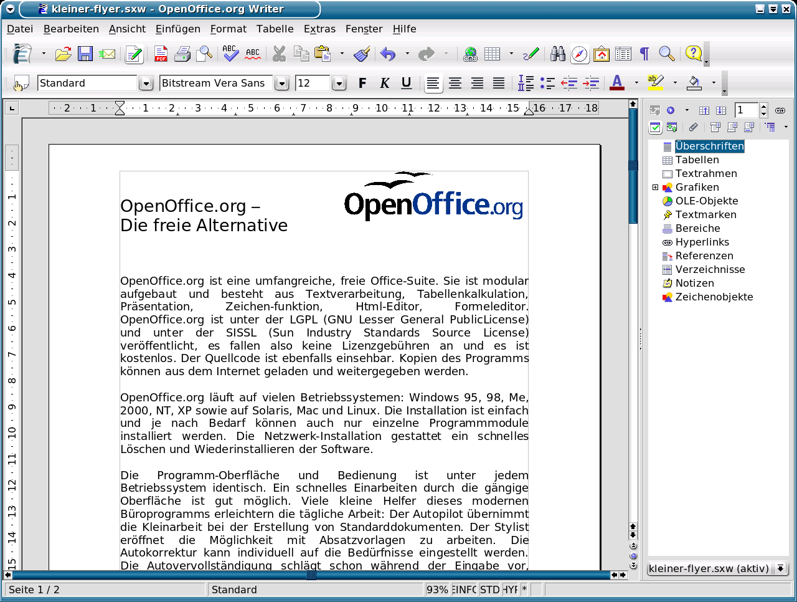This screenshot has height=602, width=797.
Task: Decrease the paragraph indent
Action: pos(569,84)
